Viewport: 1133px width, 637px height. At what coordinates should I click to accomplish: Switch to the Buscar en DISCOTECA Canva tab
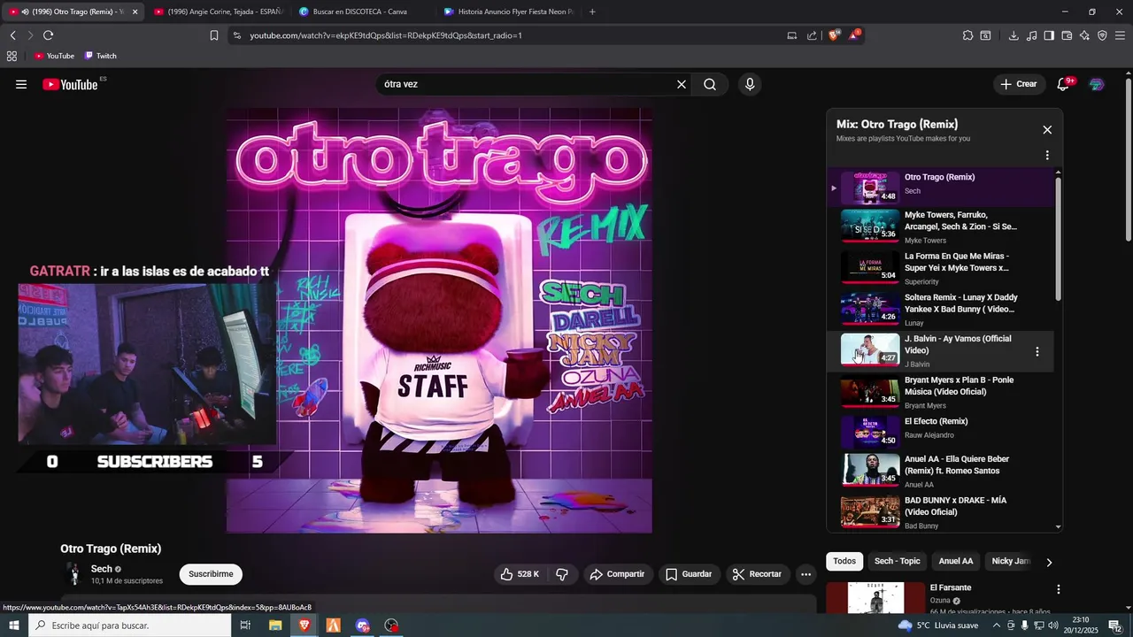359,12
